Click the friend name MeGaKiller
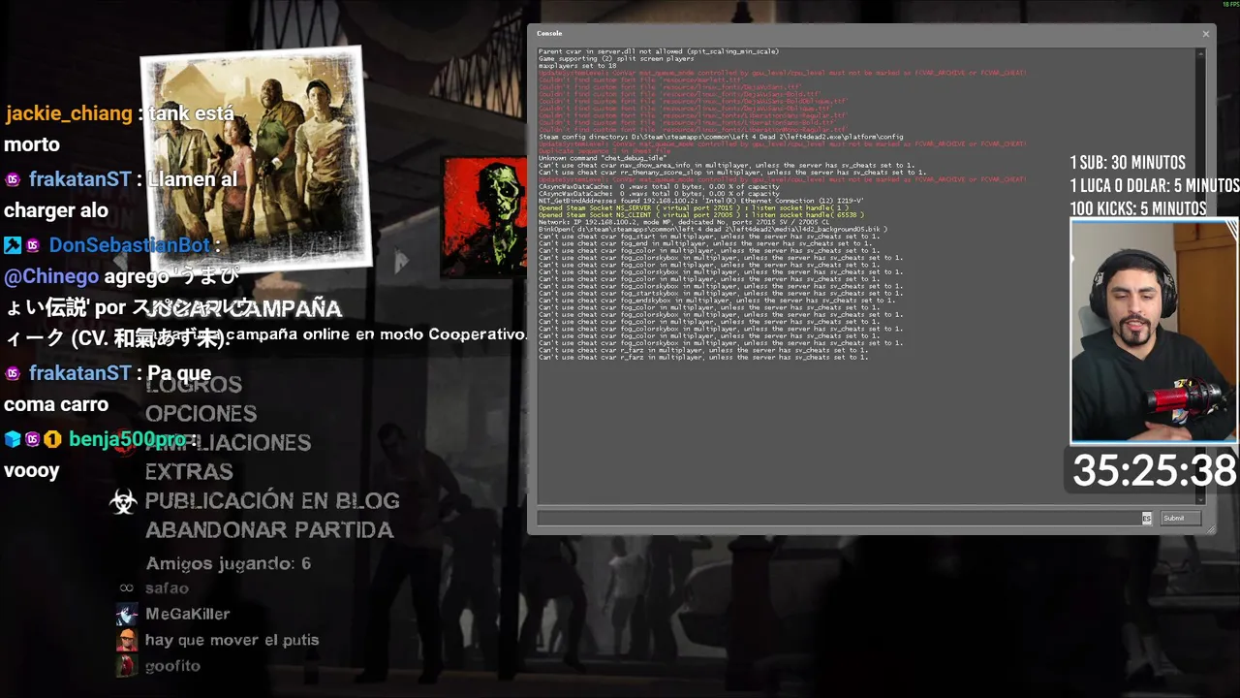The width and height of the screenshot is (1240, 698). [x=187, y=615]
